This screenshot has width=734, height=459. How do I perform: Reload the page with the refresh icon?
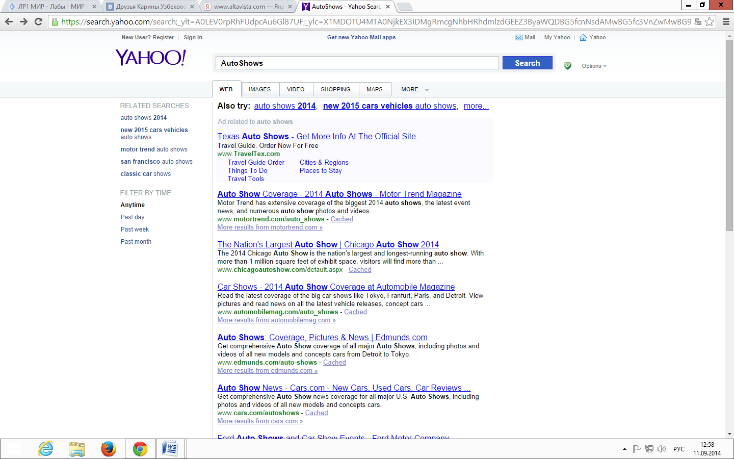point(38,21)
